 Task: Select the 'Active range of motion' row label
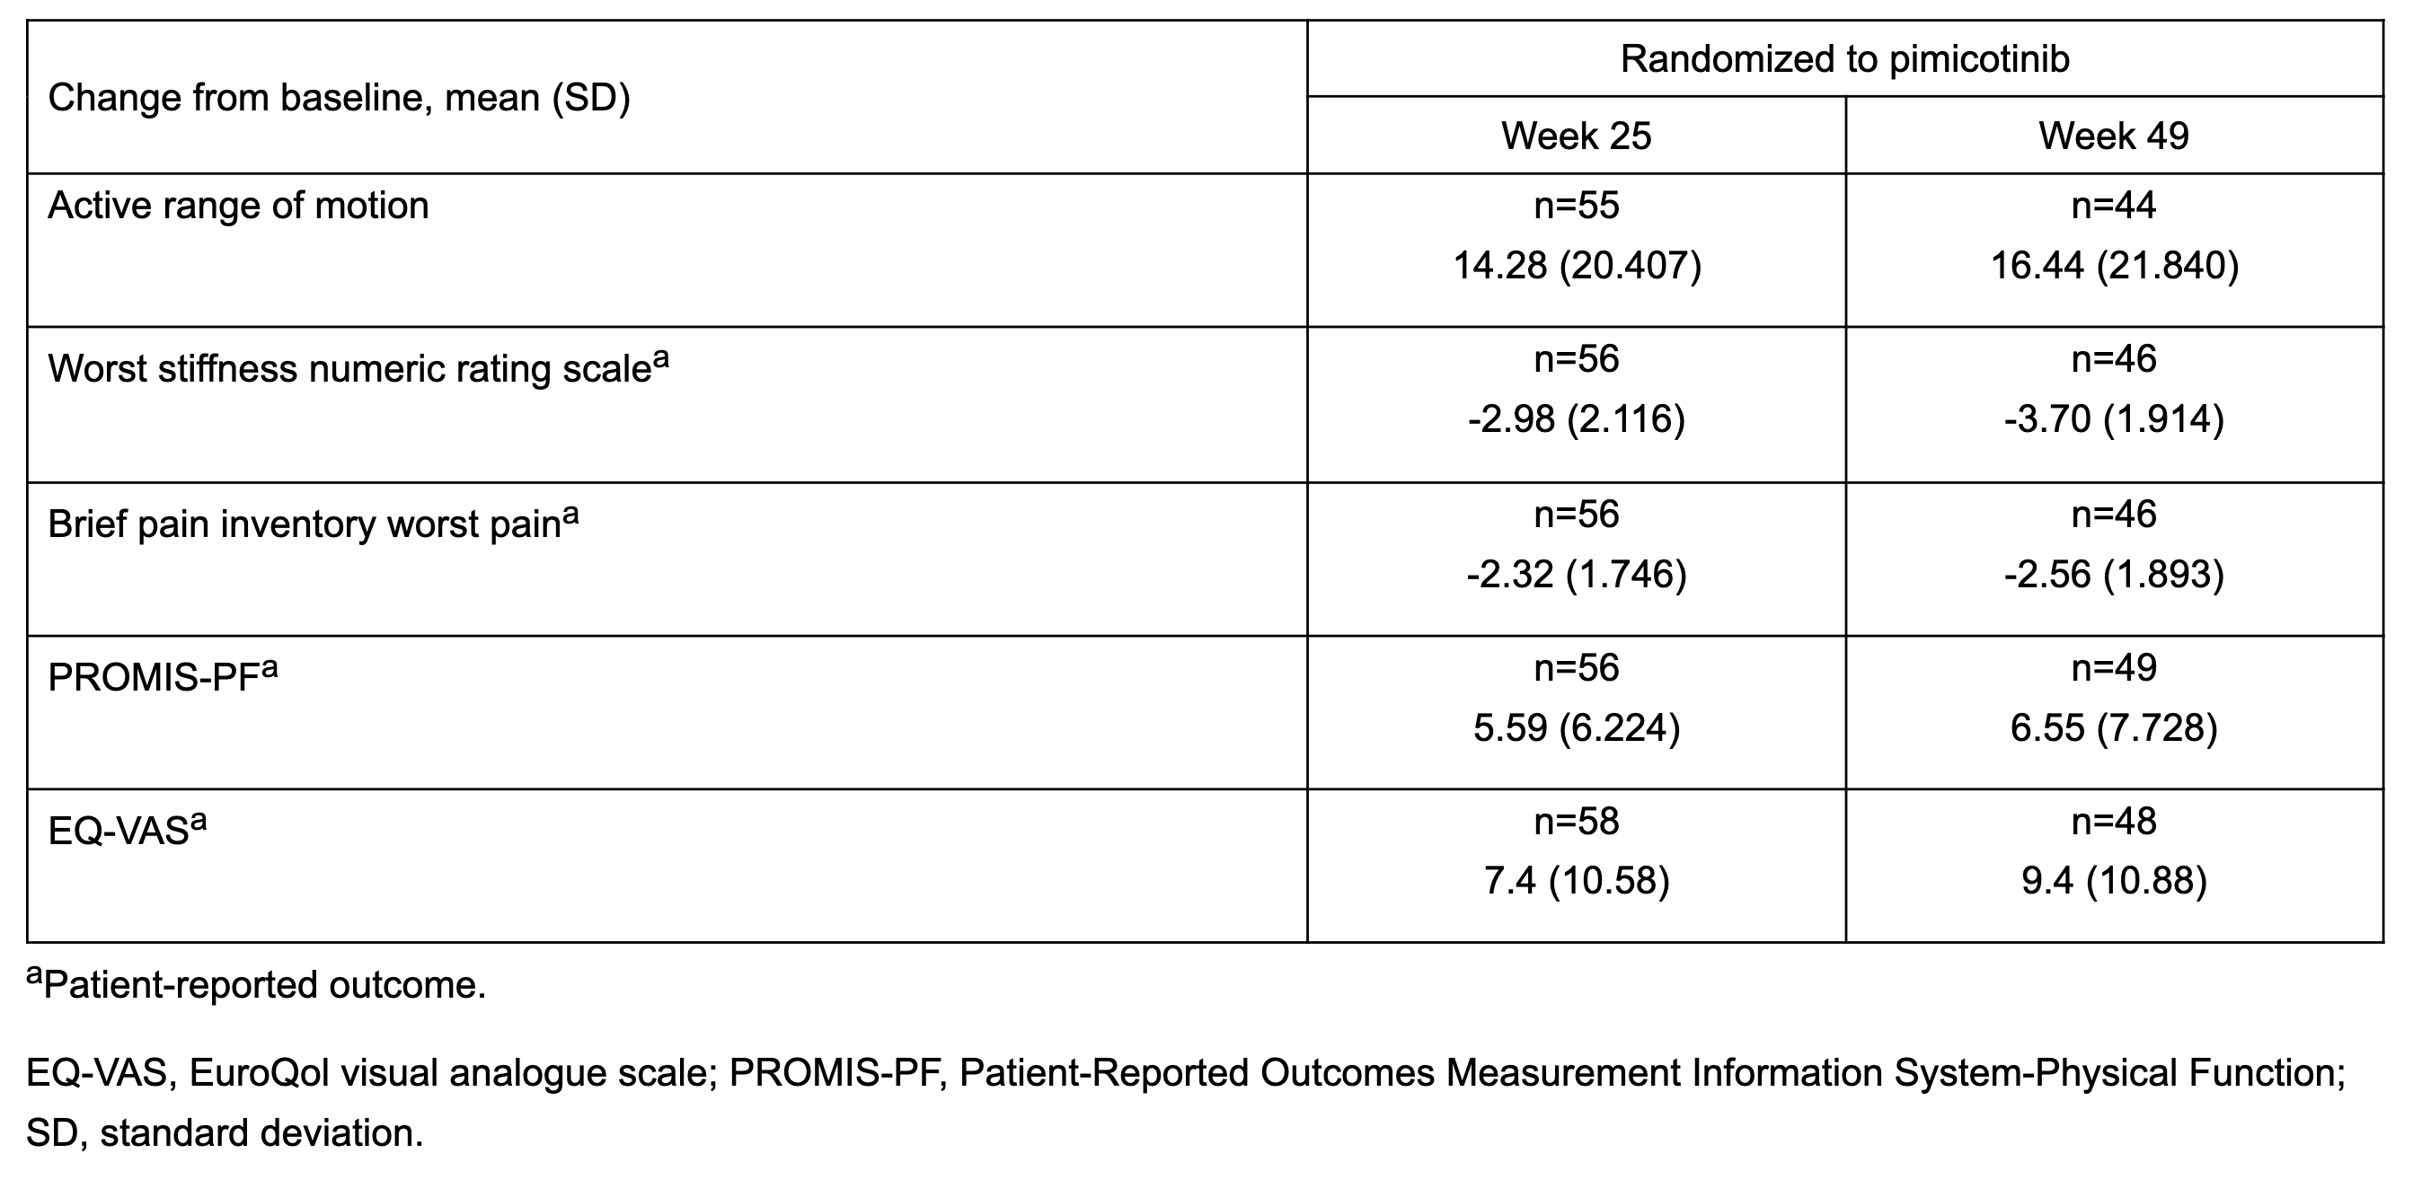click(238, 205)
